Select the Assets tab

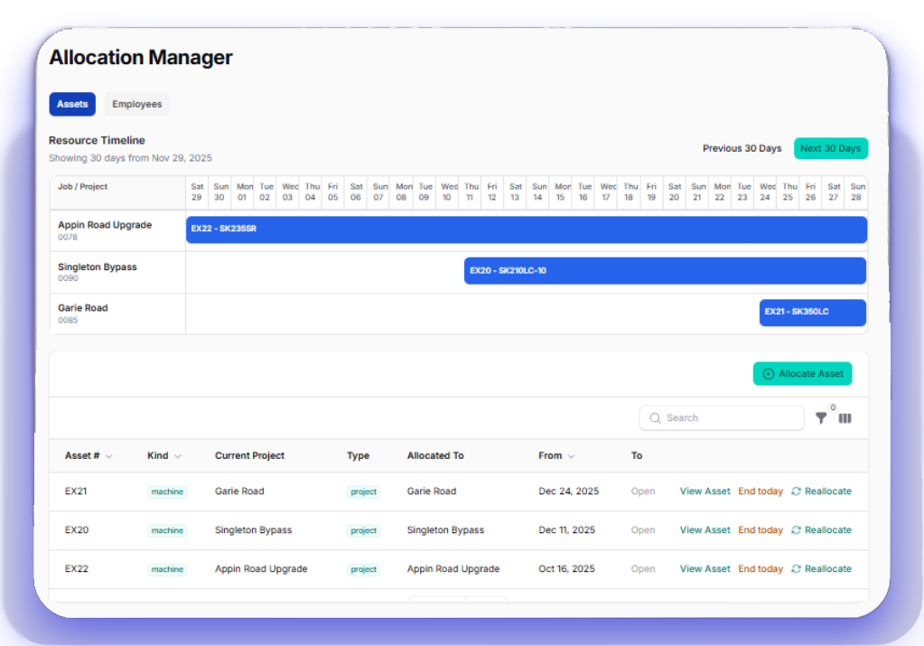[72, 105]
